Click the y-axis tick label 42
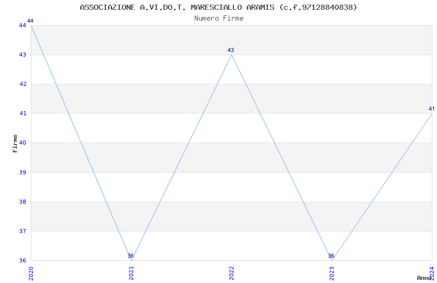437x283 pixels. pos(23,84)
